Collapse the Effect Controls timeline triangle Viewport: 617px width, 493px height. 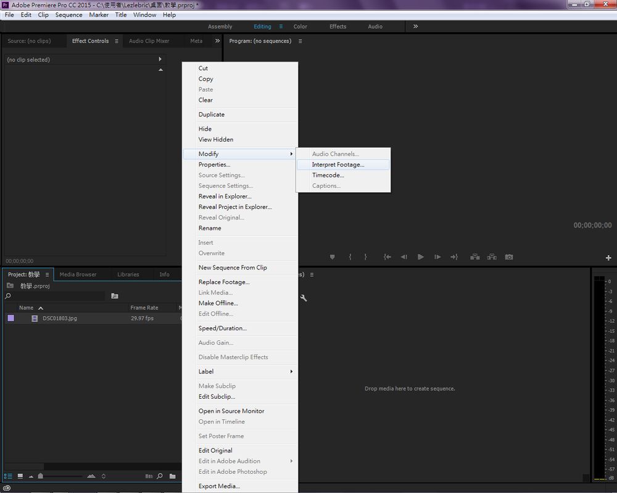tap(160, 70)
